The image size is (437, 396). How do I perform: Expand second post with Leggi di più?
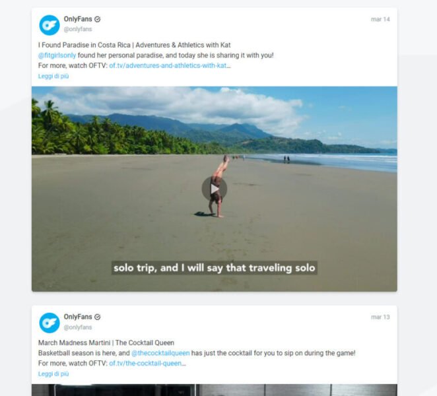[x=53, y=374]
